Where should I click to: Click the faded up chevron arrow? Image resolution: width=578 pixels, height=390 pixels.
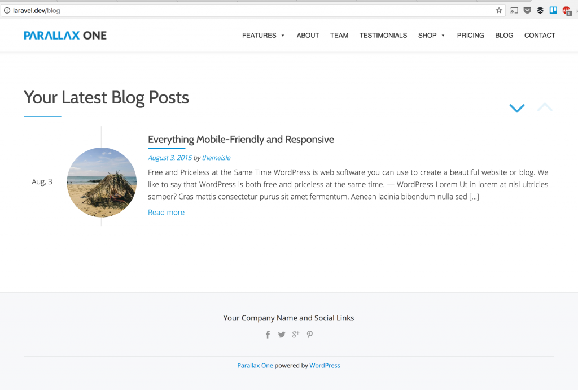pyautogui.click(x=545, y=107)
